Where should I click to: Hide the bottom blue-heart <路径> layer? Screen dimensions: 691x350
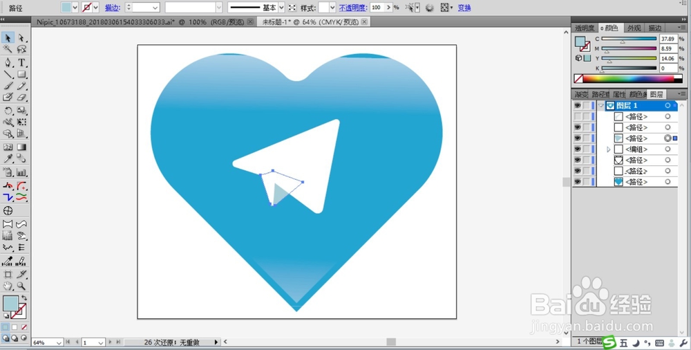(x=577, y=182)
